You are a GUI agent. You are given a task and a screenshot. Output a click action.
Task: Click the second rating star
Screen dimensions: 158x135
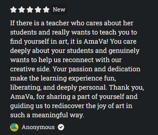pyautogui.click(x=22, y=10)
